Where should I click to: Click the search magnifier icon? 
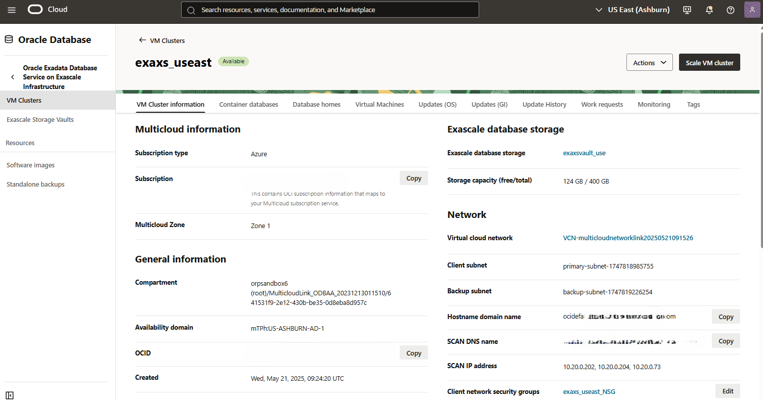click(191, 10)
